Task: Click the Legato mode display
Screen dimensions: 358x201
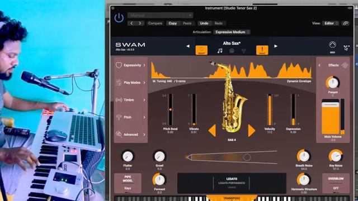Action: (x=232, y=183)
